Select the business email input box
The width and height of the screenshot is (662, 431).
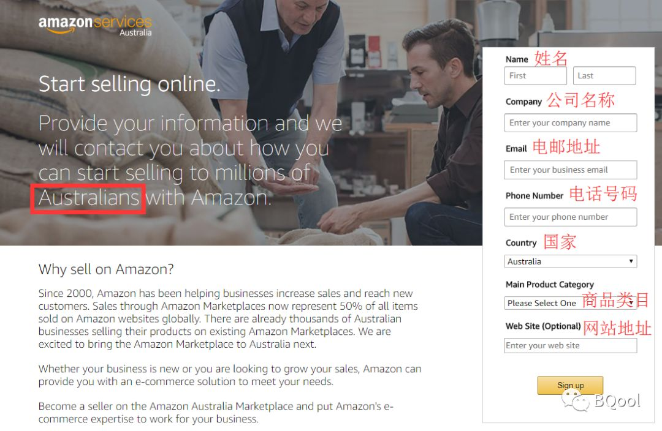point(571,170)
